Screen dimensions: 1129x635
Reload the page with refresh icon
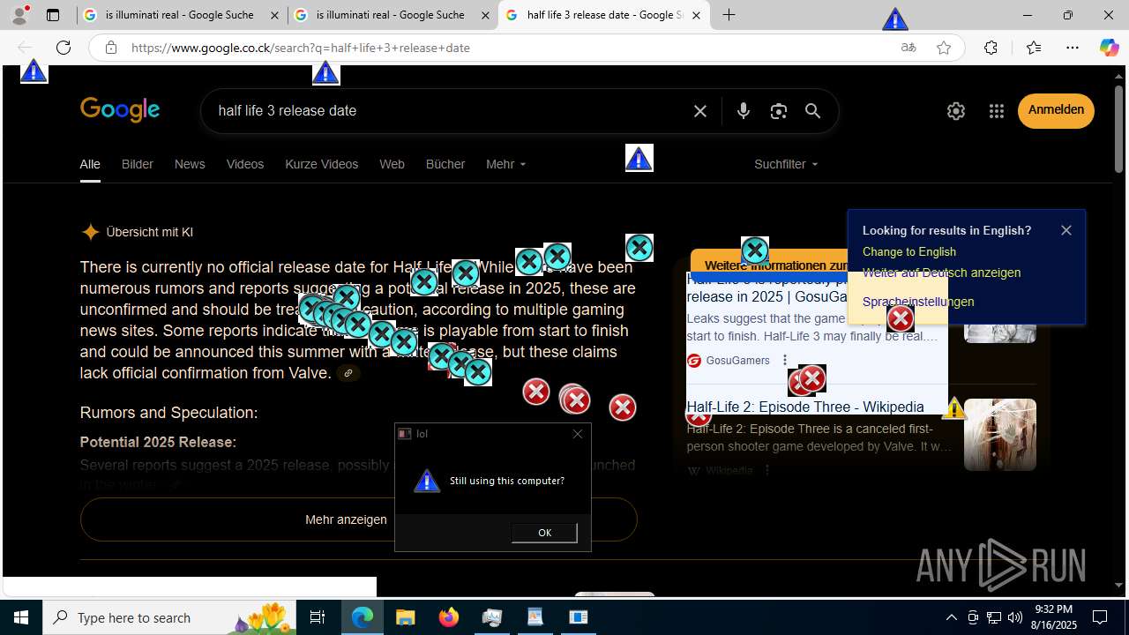(x=64, y=48)
